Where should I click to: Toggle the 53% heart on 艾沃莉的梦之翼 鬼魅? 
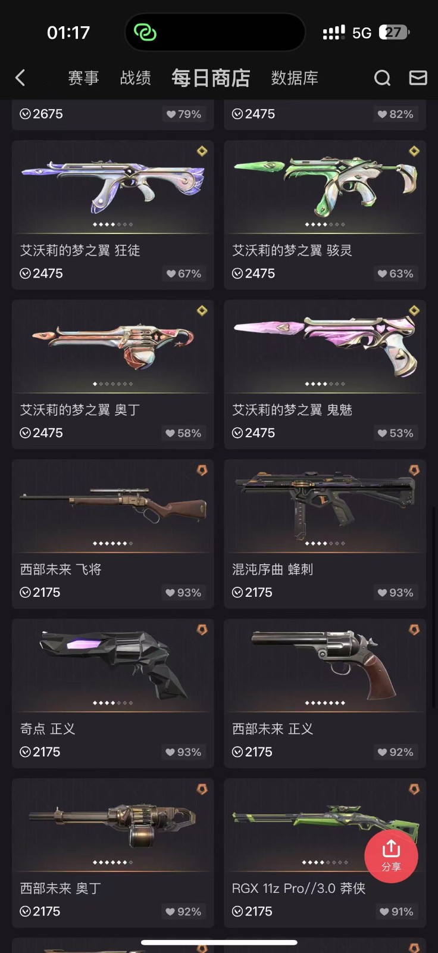pyautogui.click(x=395, y=433)
